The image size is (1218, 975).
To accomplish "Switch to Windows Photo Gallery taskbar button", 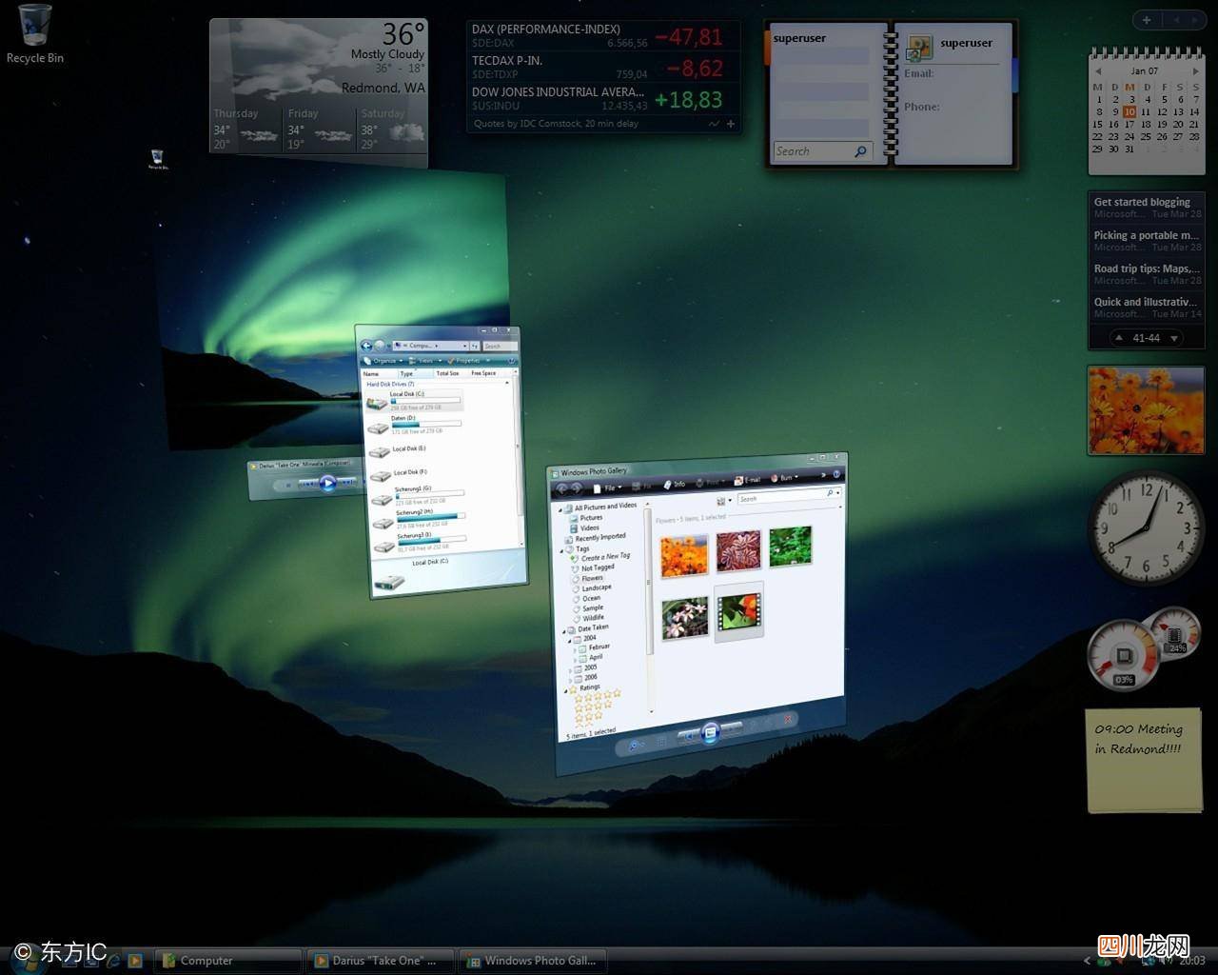I will point(531,961).
